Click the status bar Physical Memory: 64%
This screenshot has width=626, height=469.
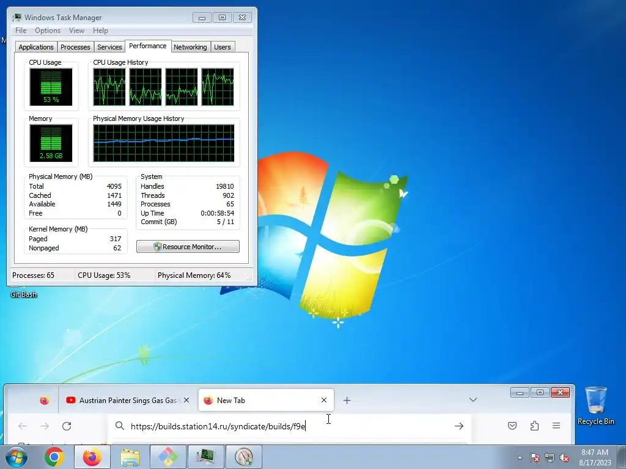194,275
